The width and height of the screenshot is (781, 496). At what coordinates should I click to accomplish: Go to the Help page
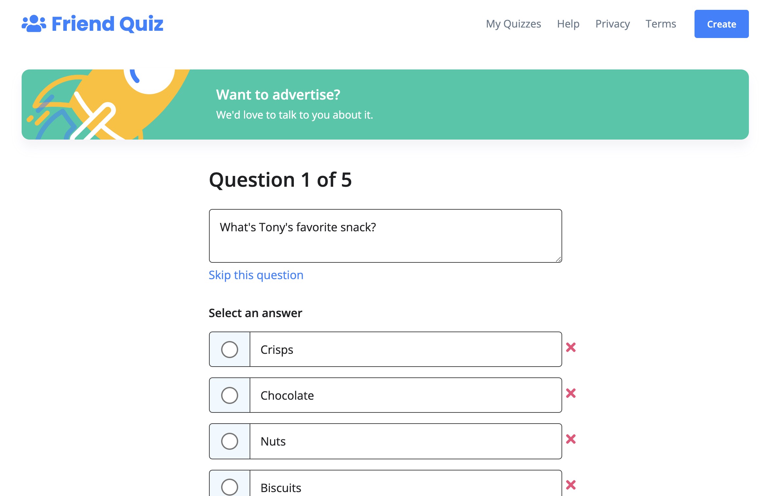coord(568,24)
